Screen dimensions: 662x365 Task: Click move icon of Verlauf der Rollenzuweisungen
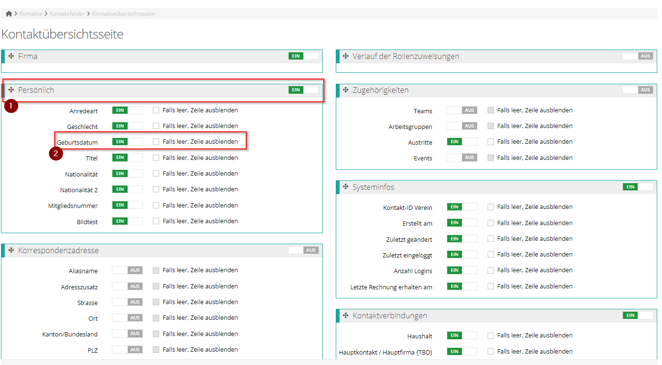click(x=346, y=56)
